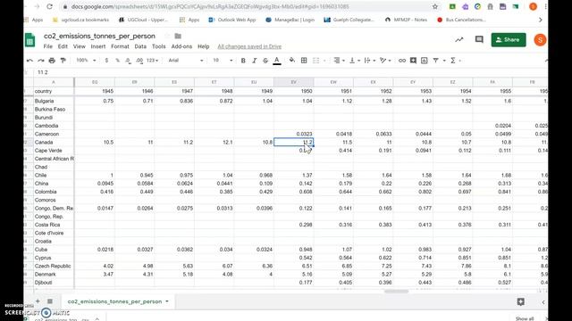This screenshot has width=572, height=321.
Task: Open the co2_emissions_tonnes_per_person sheet tab menu arrow
Action: (167, 301)
